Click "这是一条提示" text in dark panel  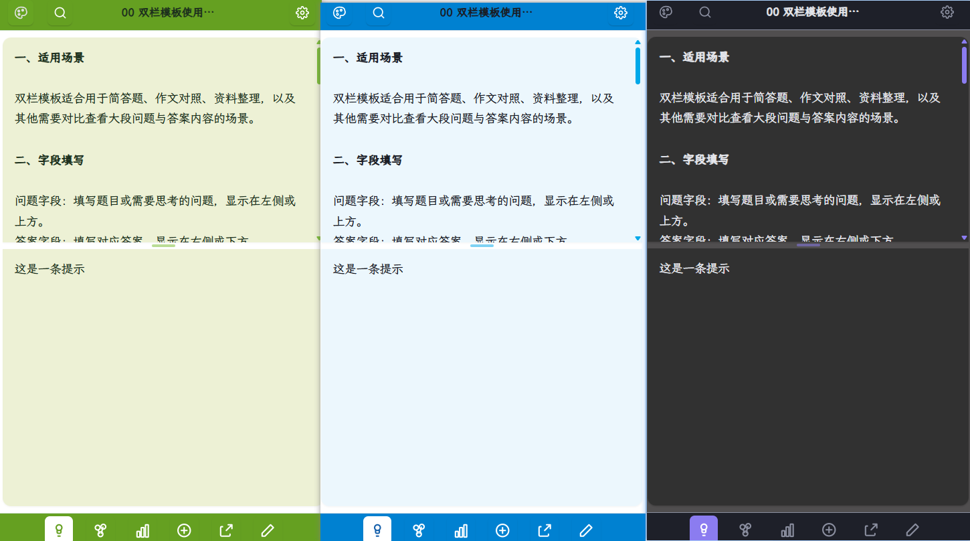[694, 268]
